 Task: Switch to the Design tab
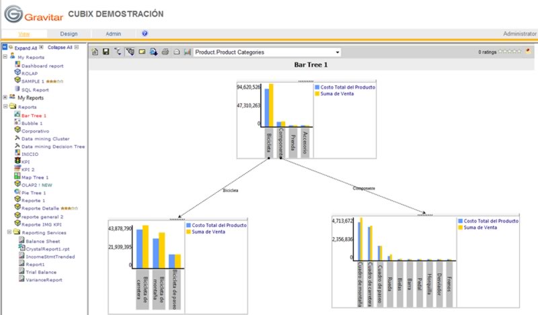[69, 34]
